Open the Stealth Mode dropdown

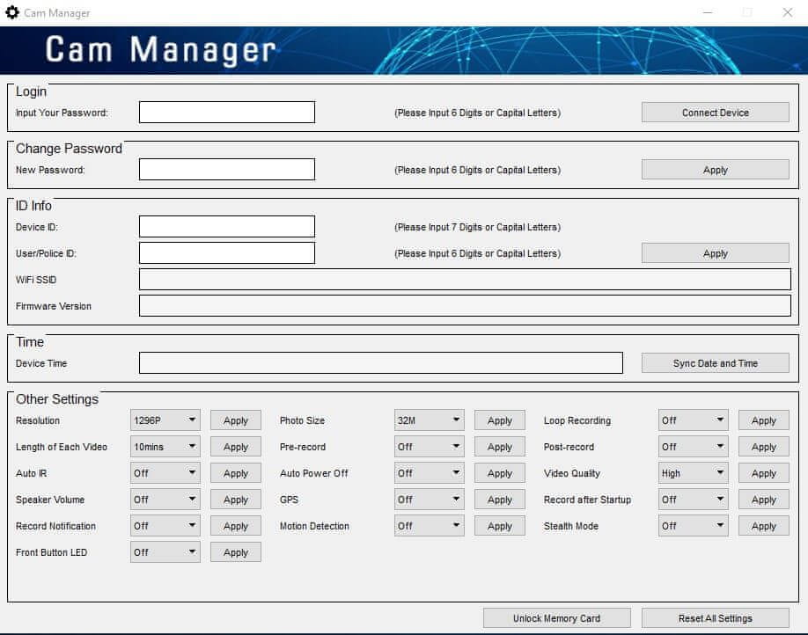[x=694, y=526]
